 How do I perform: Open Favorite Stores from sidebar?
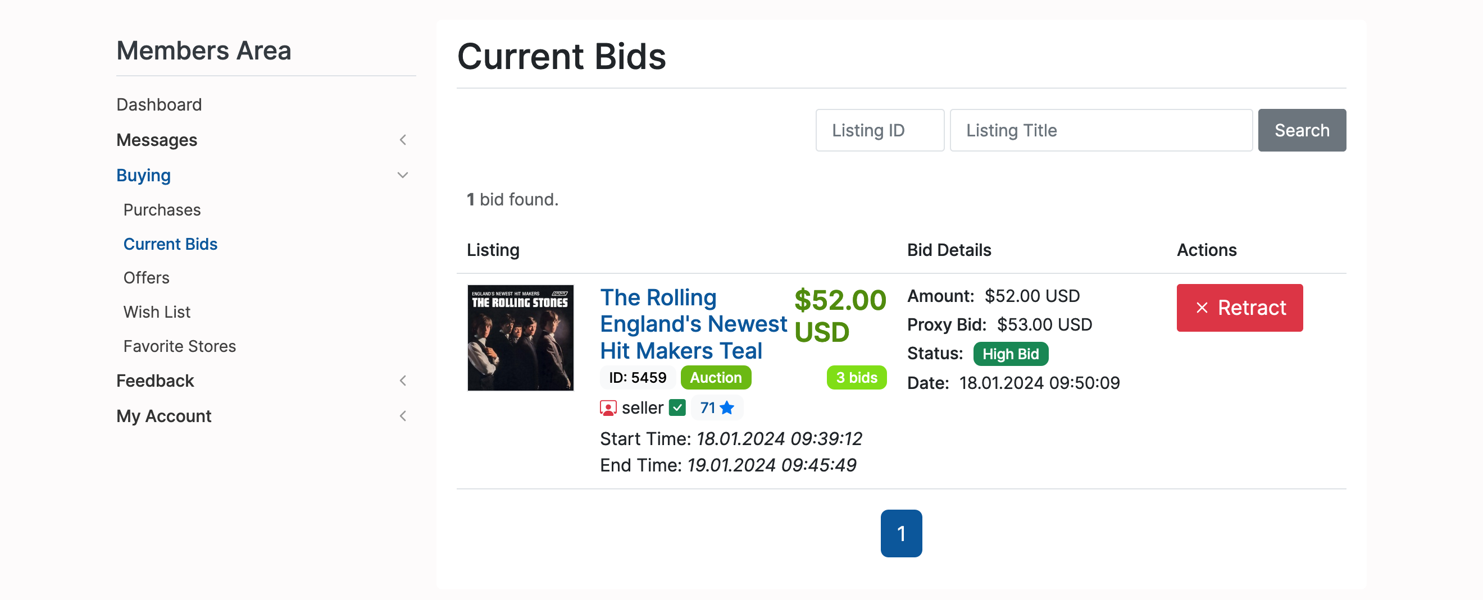click(x=180, y=346)
